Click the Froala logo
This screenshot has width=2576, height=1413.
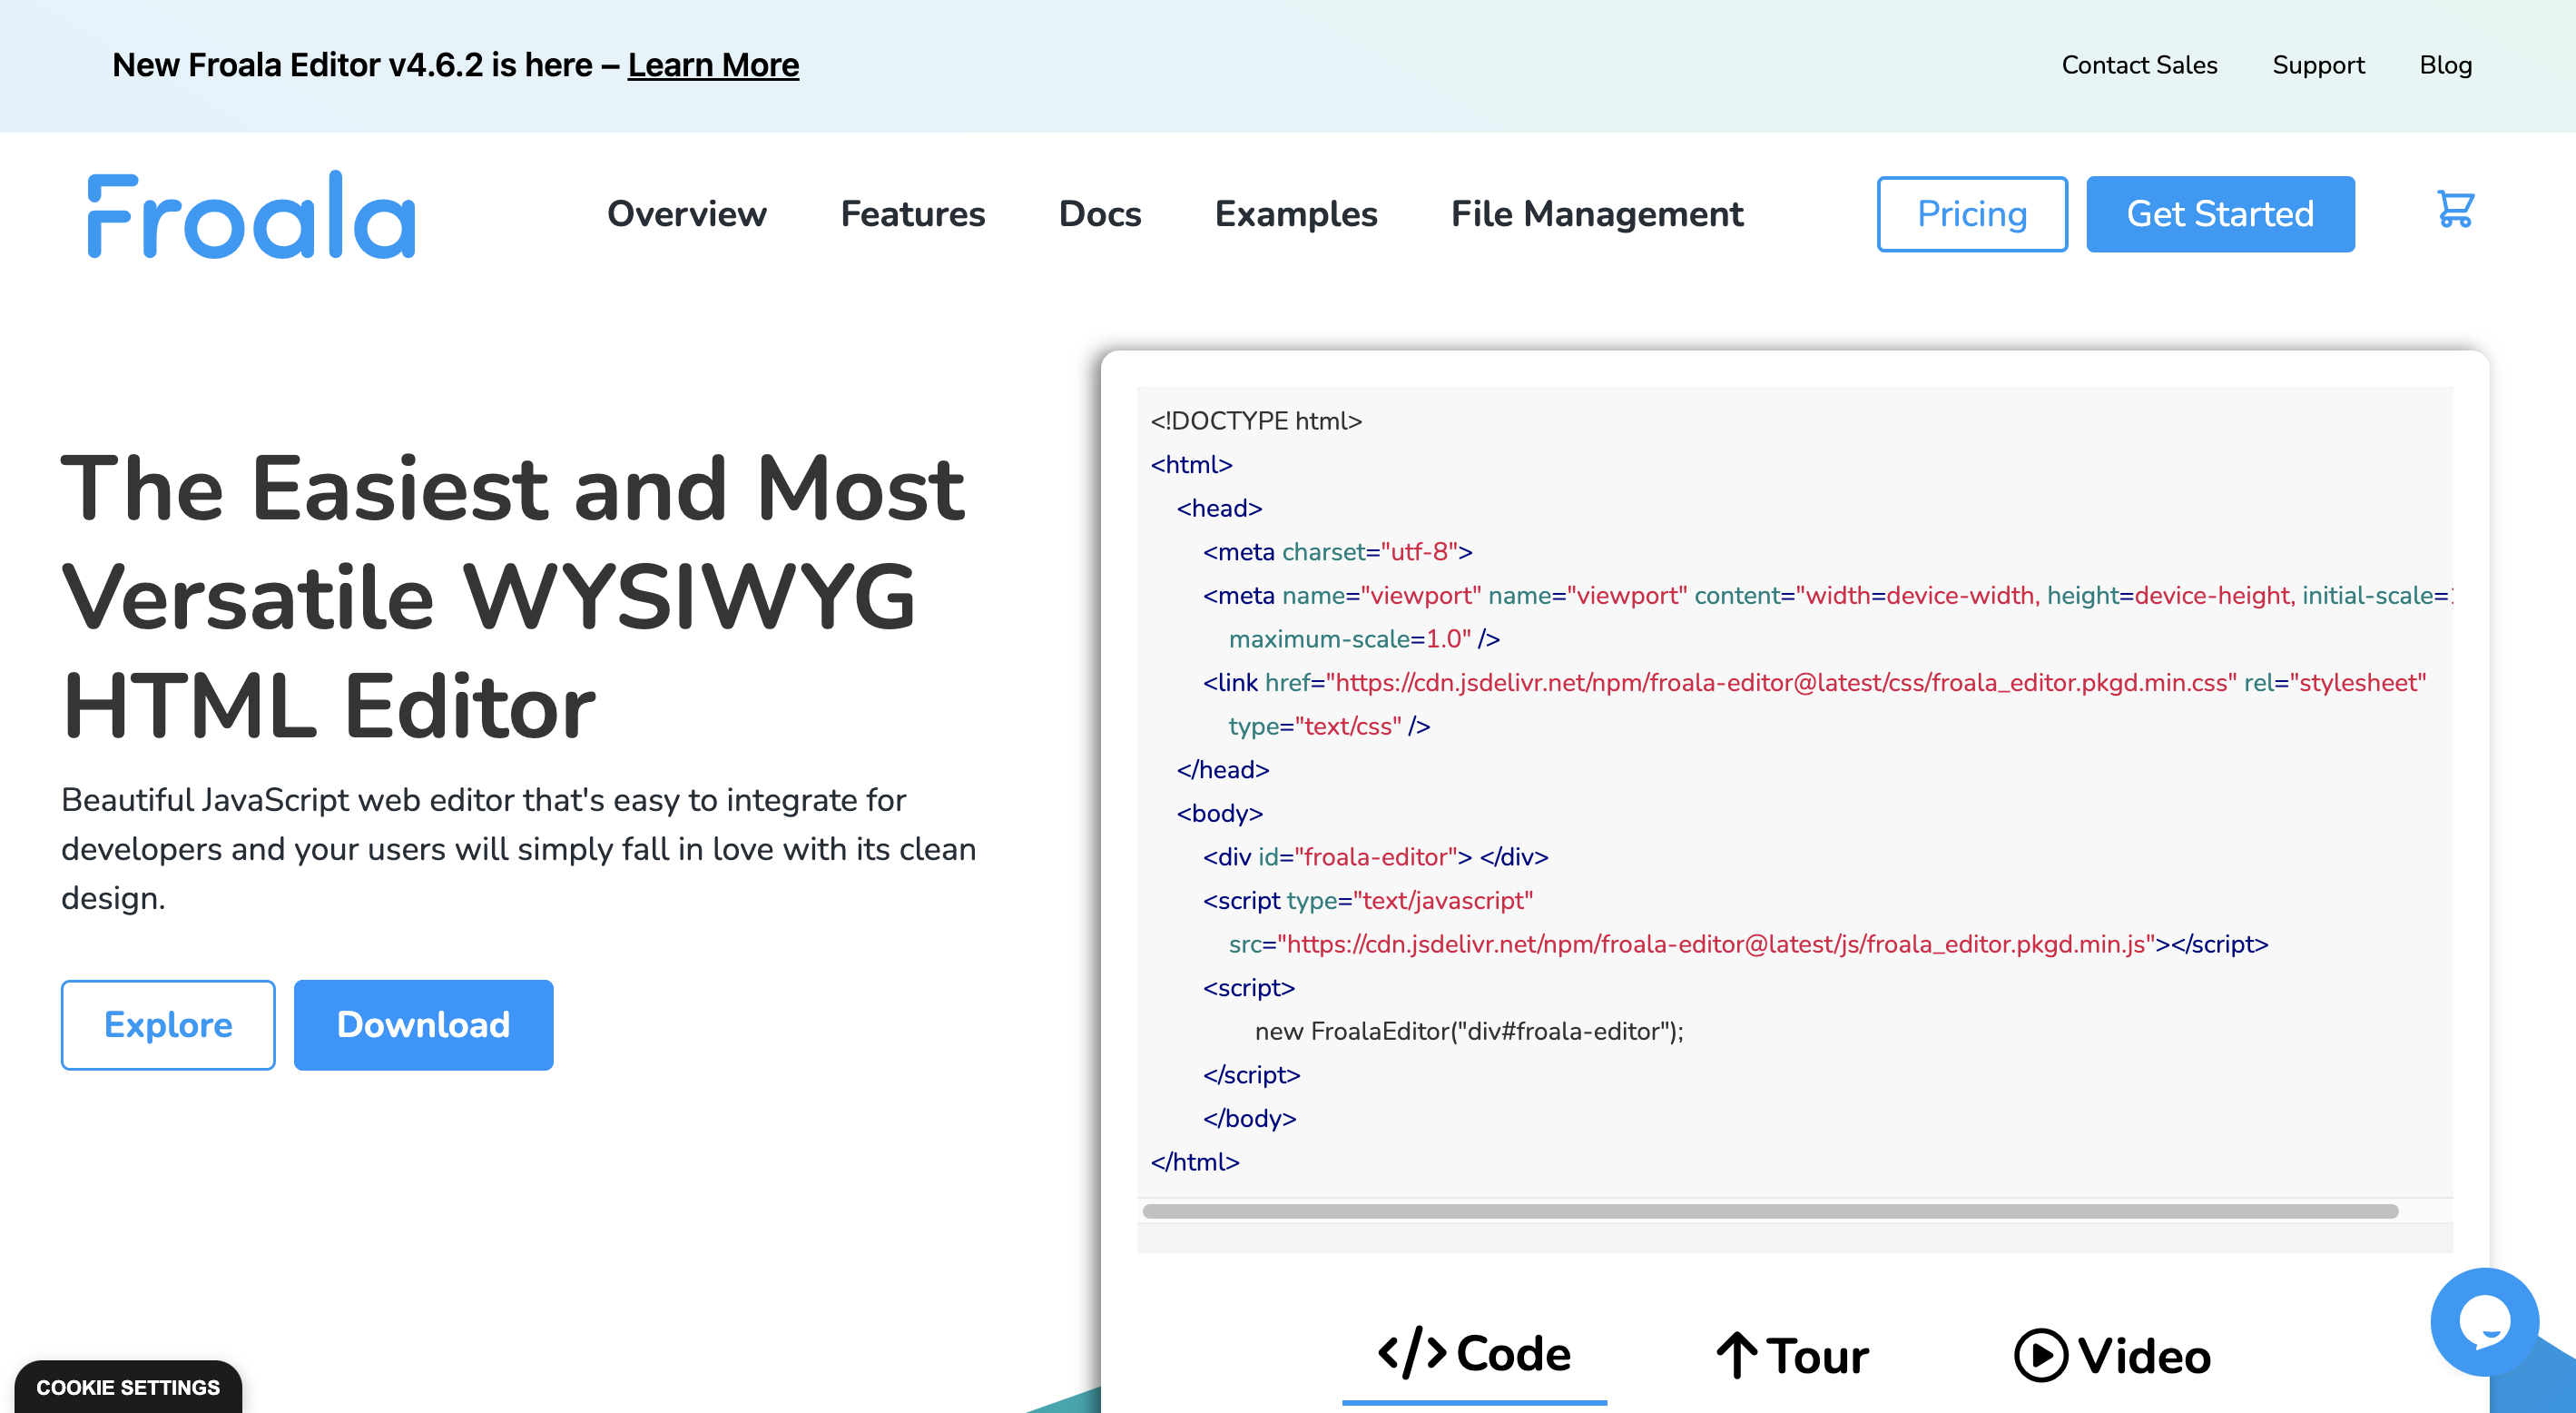click(252, 215)
